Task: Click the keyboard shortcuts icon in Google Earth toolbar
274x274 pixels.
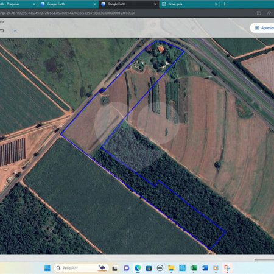Action: (x=2, y=30)
